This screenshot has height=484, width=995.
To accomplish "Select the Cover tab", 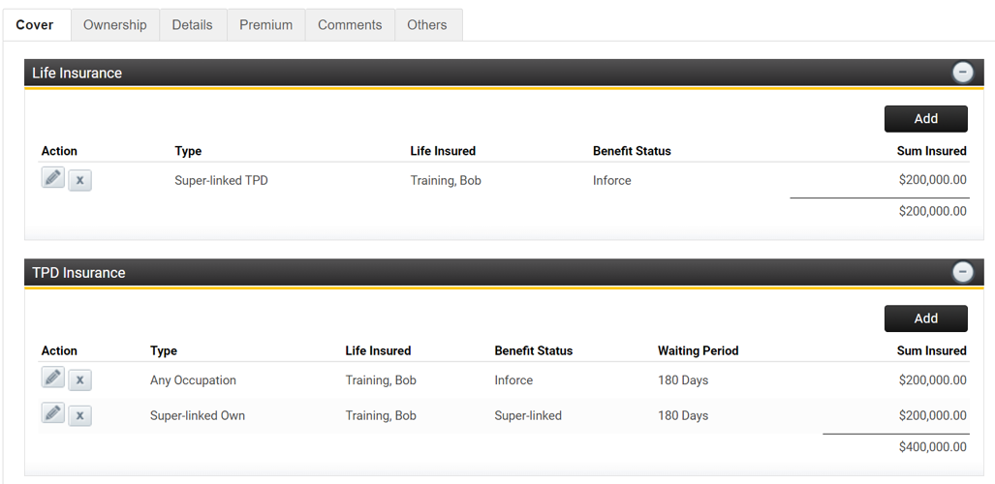I will pos(35,25).
